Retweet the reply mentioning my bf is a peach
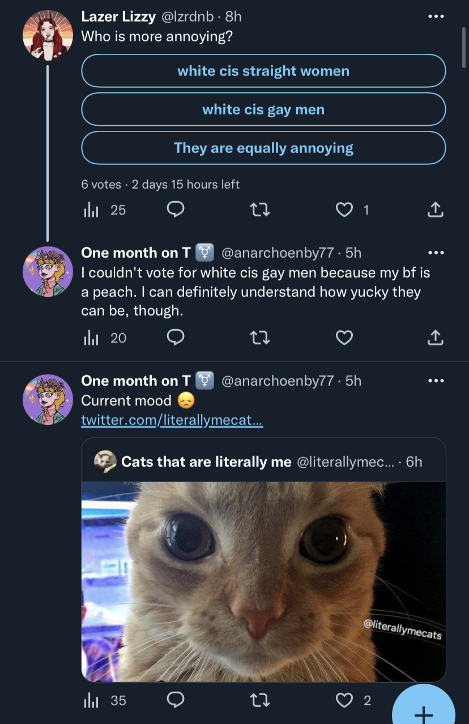 click(260, 338)
